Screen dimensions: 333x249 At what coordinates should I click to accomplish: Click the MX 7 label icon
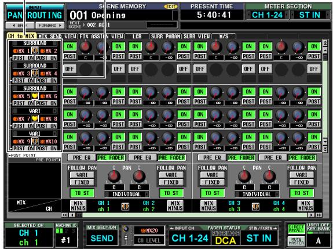point(16,119)
